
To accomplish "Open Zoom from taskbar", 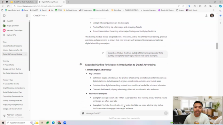I will (65, 123).
